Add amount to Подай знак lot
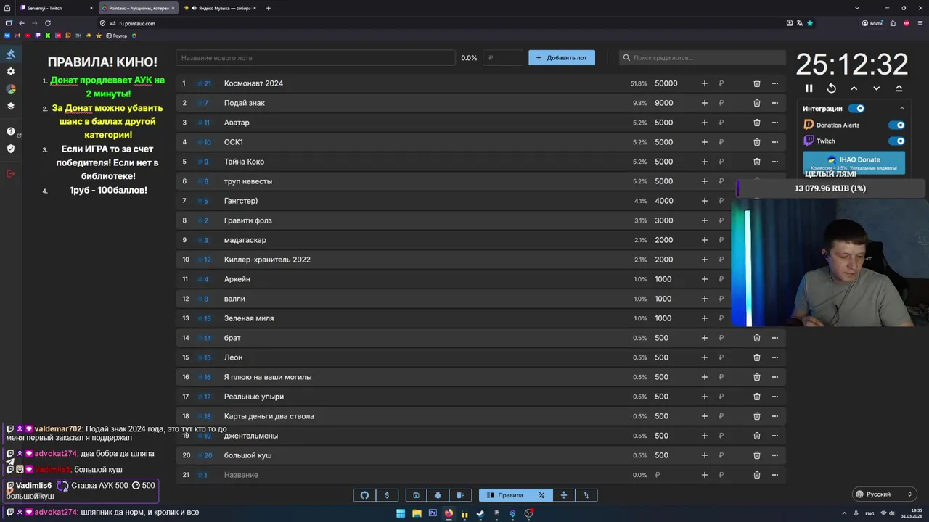Image resolution: width=929 pixels, height=522 pixels. click(x=704, y=103)
